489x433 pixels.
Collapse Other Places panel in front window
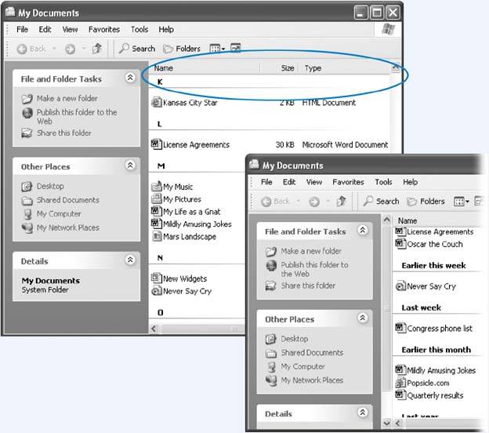[362, 318]
